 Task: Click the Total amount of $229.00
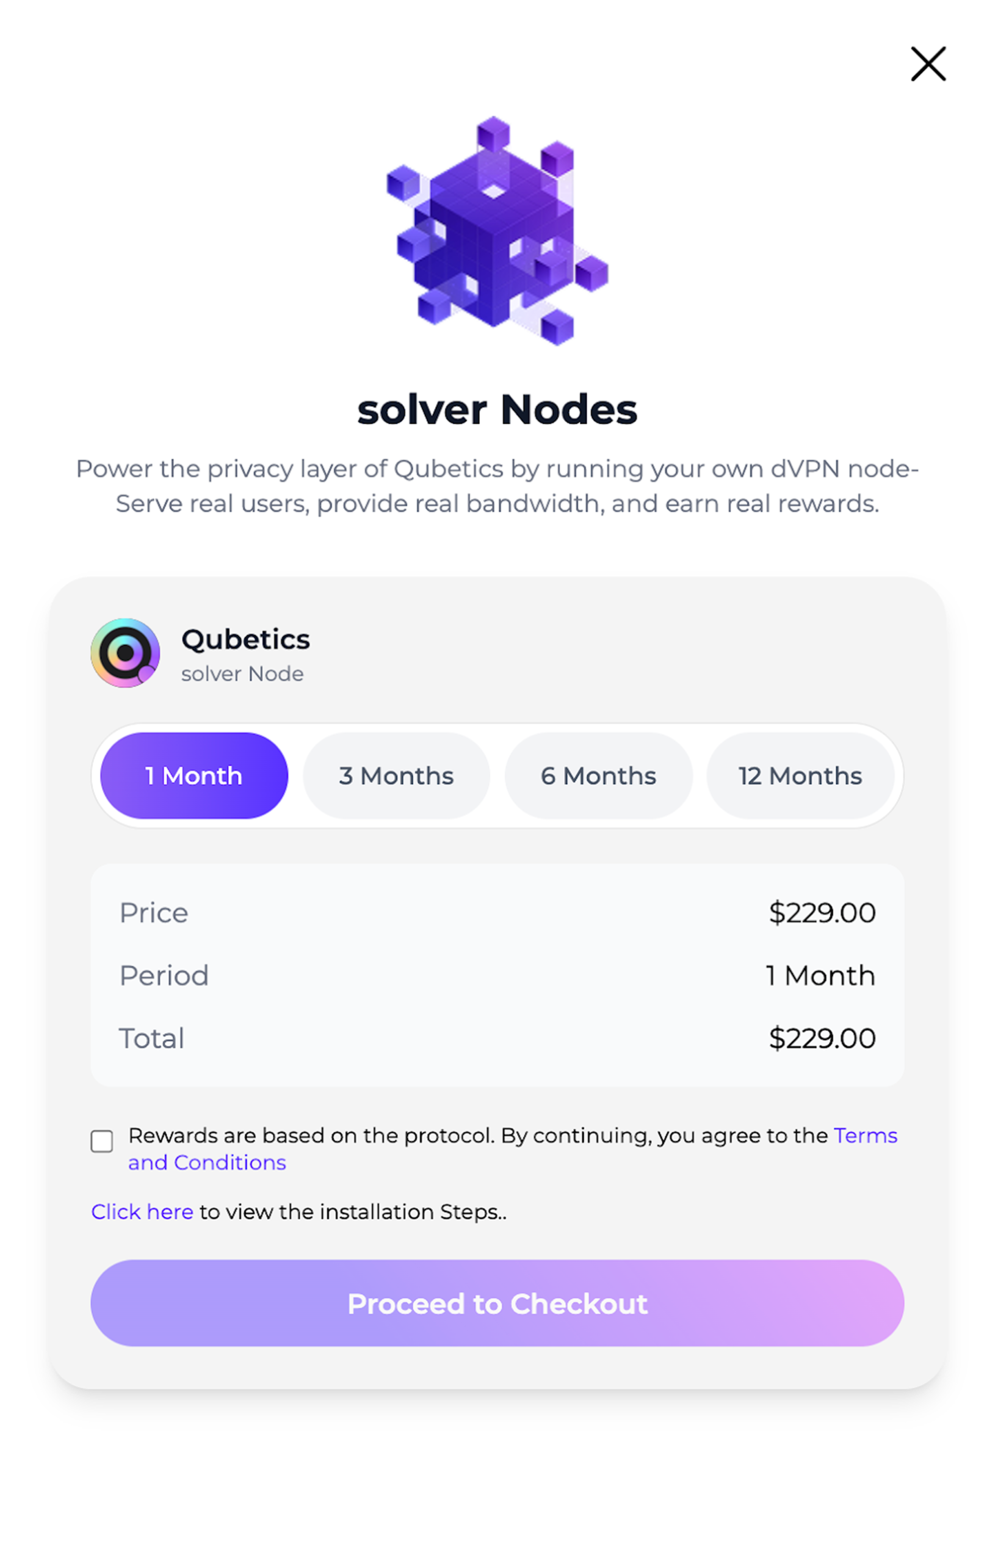point(822,1039)
